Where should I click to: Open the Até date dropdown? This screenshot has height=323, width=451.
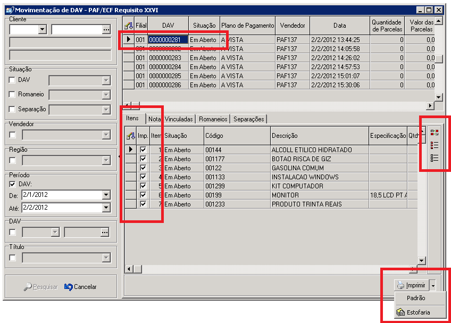(x=106, y=208)
